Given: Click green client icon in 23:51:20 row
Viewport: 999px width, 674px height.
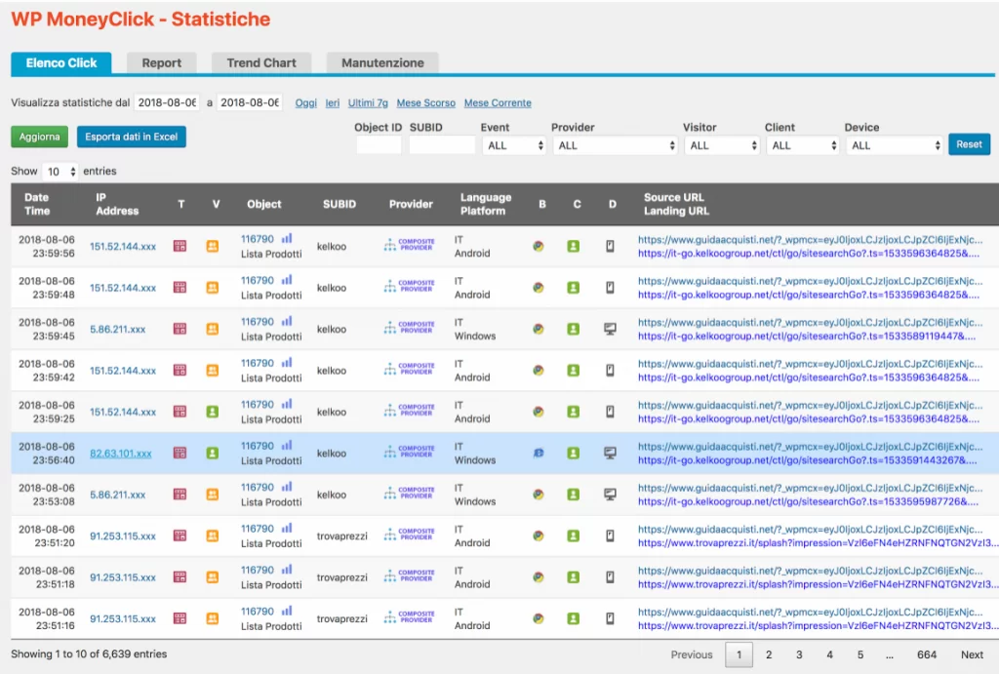Looking at the screenshot, I should click(574, 535).
